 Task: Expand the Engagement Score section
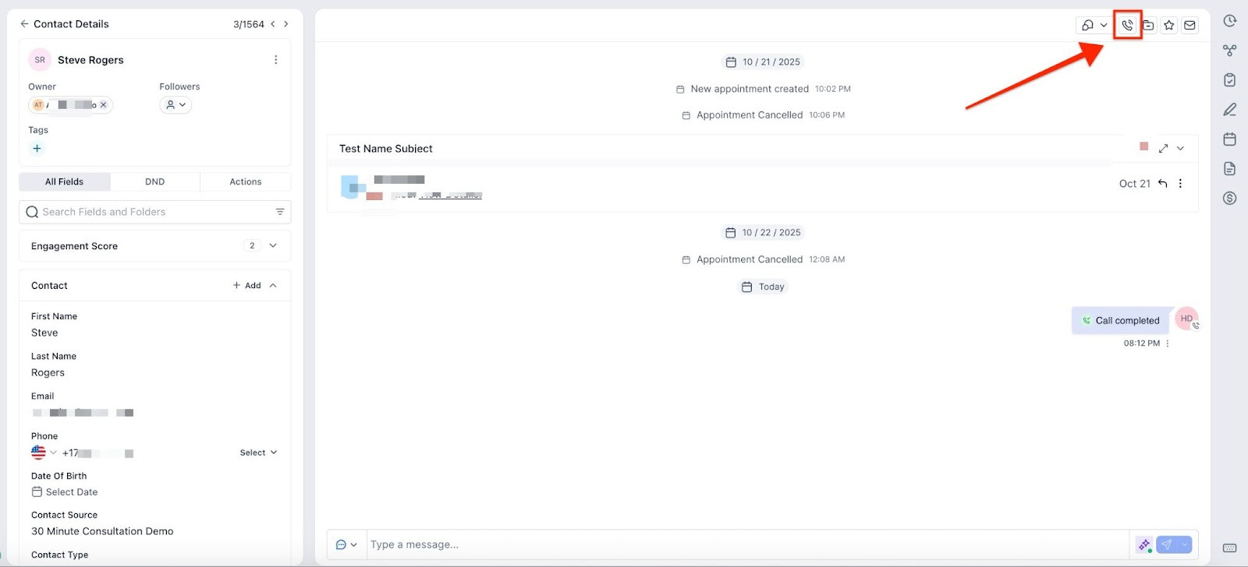(273, 246)
